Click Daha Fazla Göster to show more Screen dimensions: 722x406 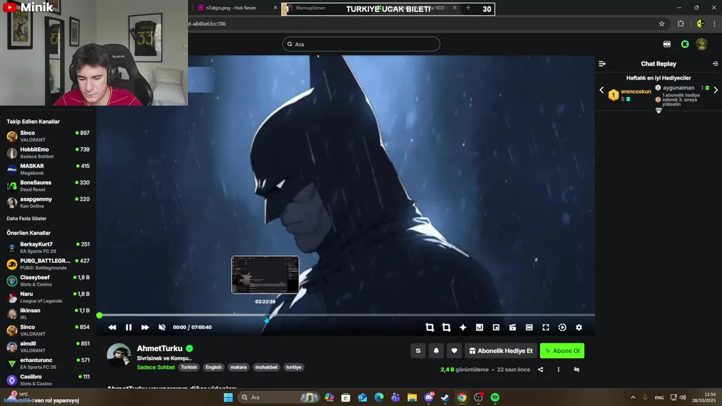pos(27,218)
